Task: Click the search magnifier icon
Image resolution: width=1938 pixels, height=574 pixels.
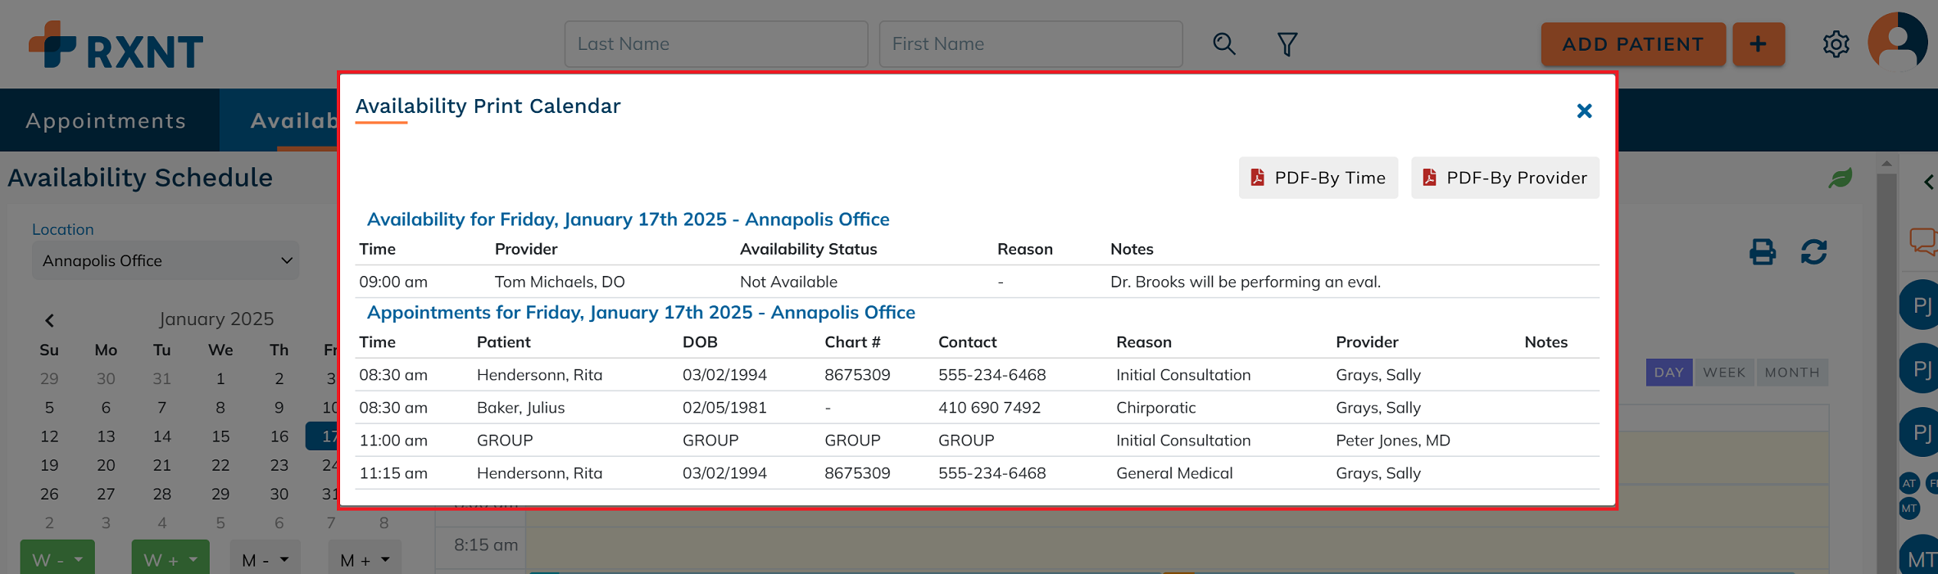Action: click(1223, 44)
